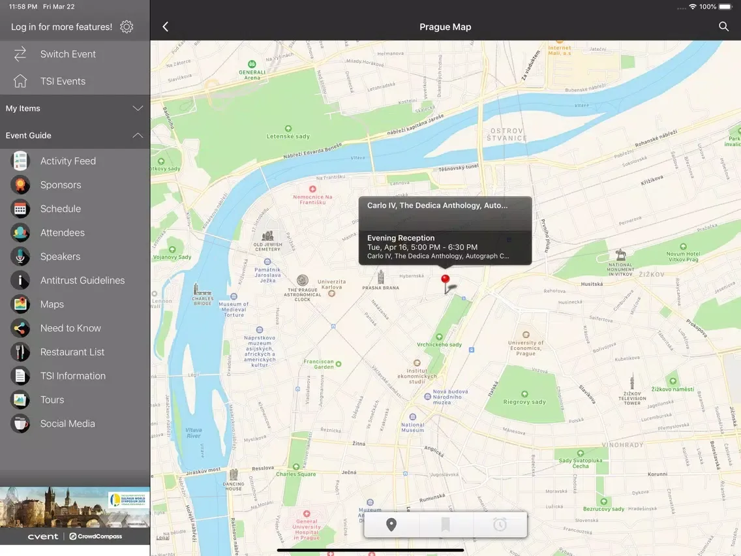Collapse the Event Guide section chevron
Image resolution: width=741 pixels, height=556 pixels.
pyautogui.click(x=138, y=135)
